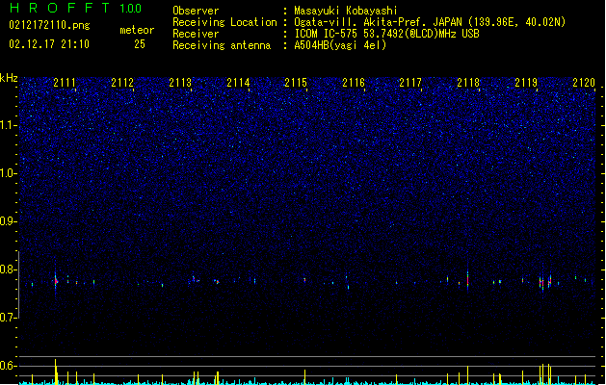Click the 2111 time marker

(x=65, y=83)
